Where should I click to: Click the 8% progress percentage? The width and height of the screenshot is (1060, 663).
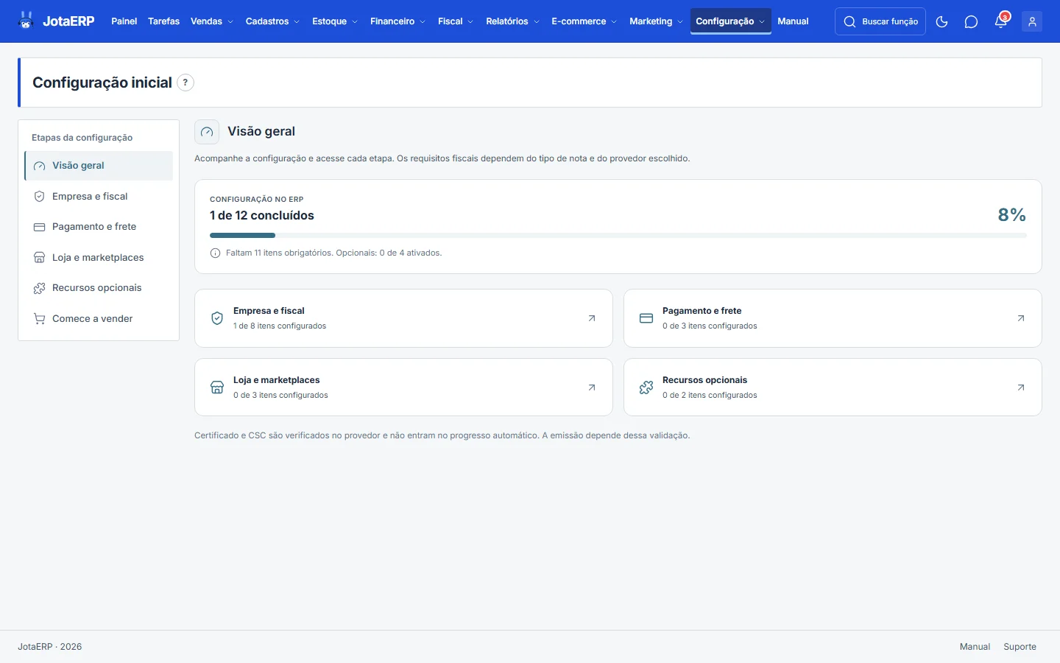pyautogui.click(x=1012, y=215)
